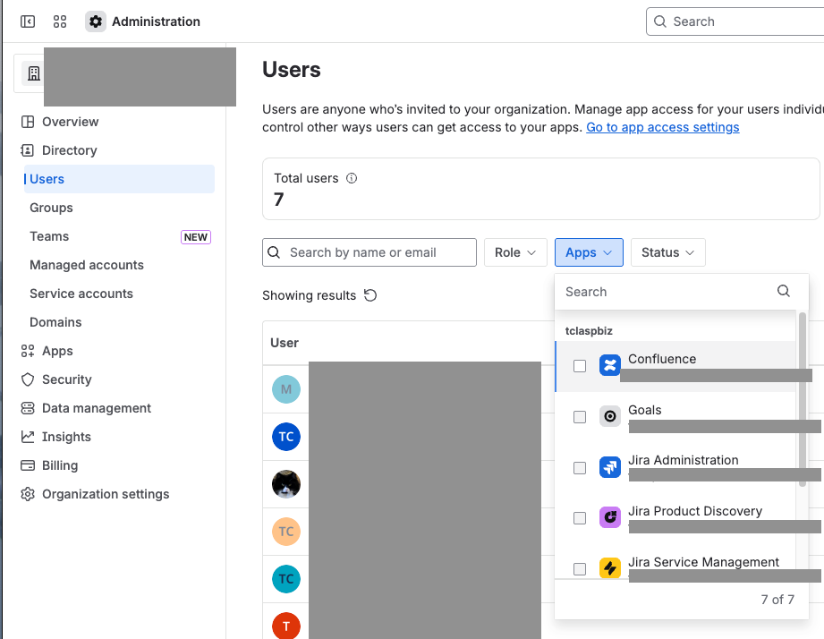Click the Total users info icon

(352, 178)
